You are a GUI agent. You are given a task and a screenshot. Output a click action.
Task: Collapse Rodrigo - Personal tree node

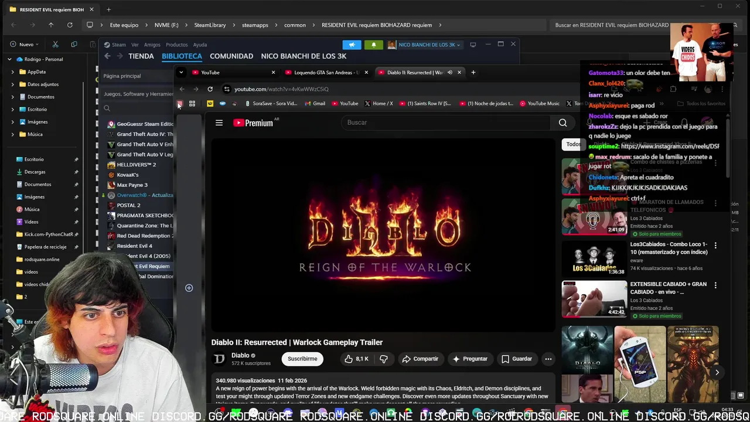tap(9, 59)
